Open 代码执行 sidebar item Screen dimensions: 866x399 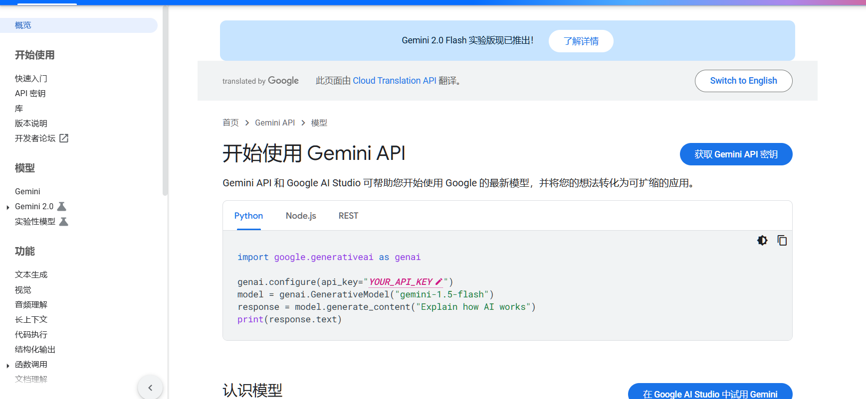coord(31,334)
